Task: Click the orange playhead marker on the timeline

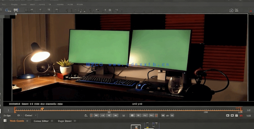Action: click(x=42, y=109)
